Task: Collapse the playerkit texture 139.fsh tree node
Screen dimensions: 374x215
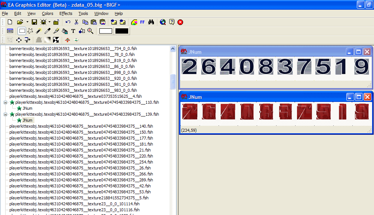Action: [5, 114]
